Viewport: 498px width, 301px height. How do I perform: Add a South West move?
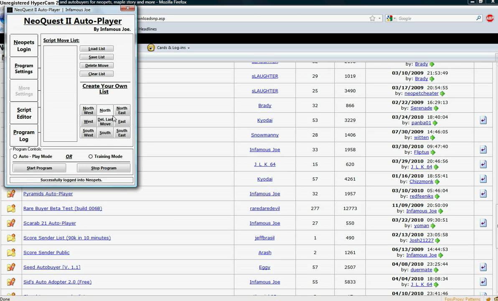(88, 133)
